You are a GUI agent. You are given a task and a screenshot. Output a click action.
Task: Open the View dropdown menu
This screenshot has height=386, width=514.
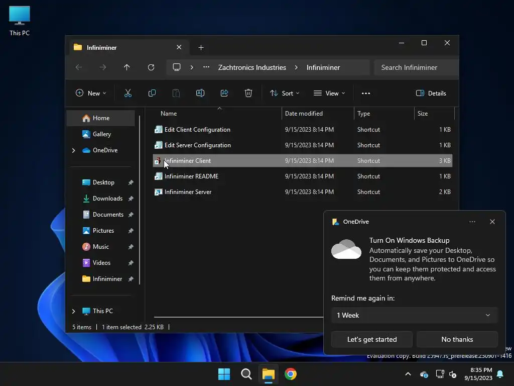(329, 93)
